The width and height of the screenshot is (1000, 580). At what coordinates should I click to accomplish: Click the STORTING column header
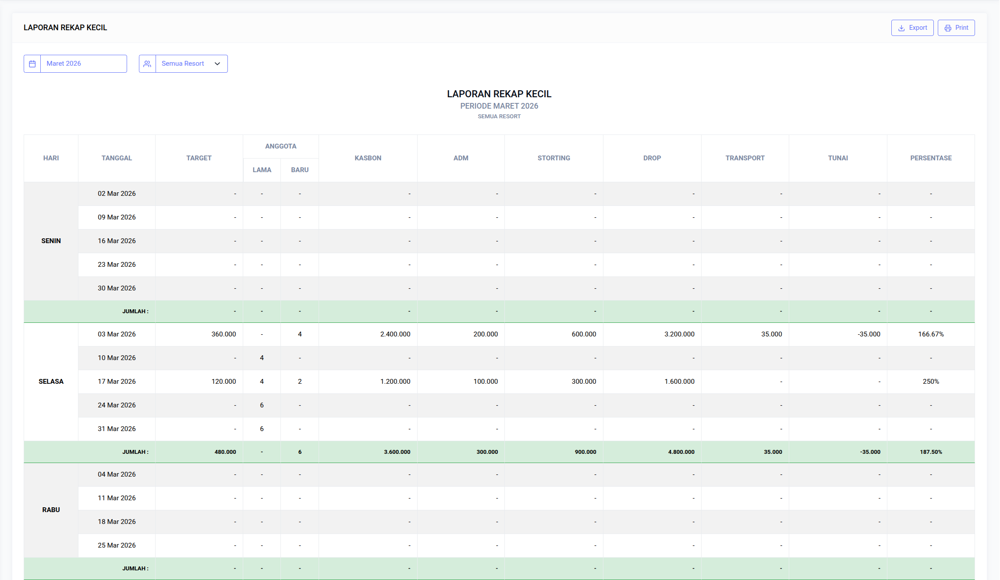[x=554, y=158]
